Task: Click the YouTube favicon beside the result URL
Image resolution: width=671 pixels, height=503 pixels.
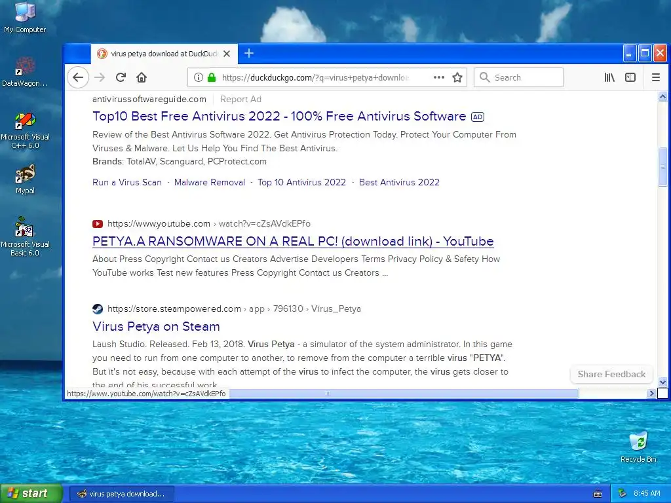Action: [98, 224]
